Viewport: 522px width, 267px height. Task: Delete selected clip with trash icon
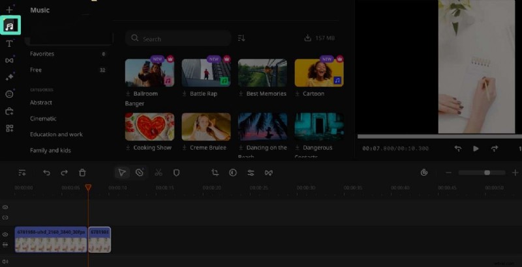click(82, 173)
